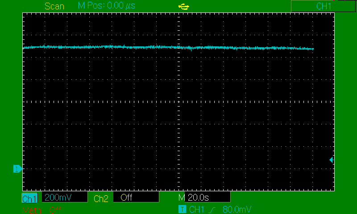Click the 80.0mV trigger level value
357x214 pixels.
237,210
